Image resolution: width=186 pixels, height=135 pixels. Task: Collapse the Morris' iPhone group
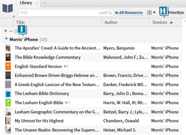point(7,39)
